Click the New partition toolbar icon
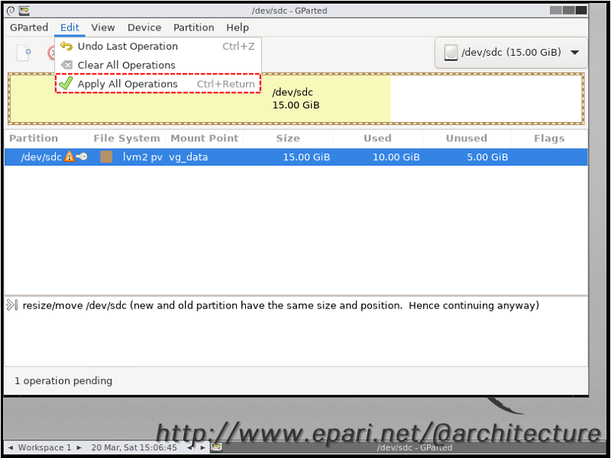611x458 pixels. click(24, 53)
